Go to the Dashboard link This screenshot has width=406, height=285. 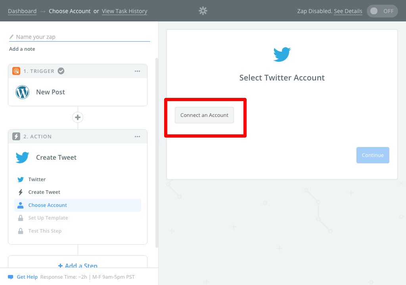22,11
